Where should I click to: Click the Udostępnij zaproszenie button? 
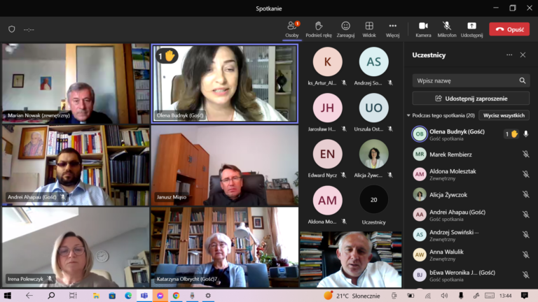[471, 99]
